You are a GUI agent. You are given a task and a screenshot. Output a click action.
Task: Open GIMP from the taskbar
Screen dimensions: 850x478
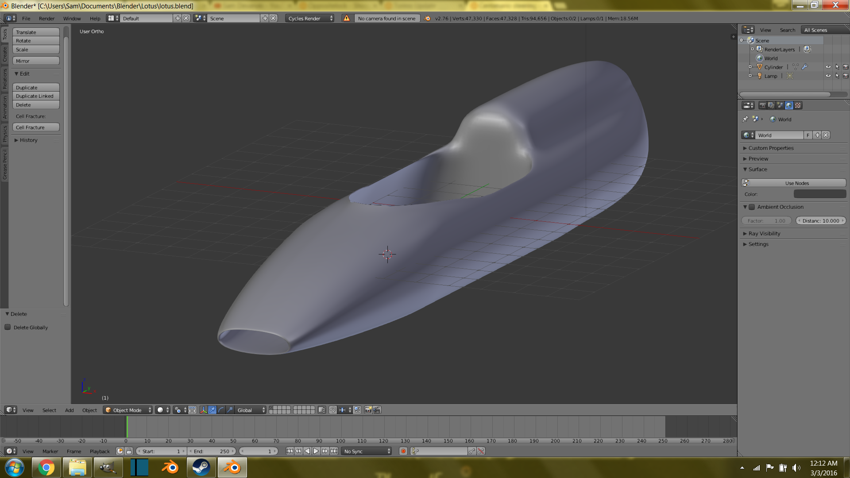108,467
